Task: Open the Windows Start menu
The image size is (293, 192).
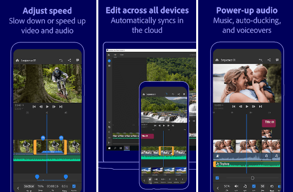Action: pos(109,148)
